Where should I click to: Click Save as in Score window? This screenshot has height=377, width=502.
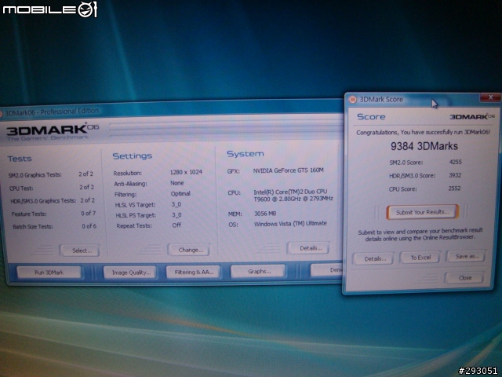tap(467, 256)
